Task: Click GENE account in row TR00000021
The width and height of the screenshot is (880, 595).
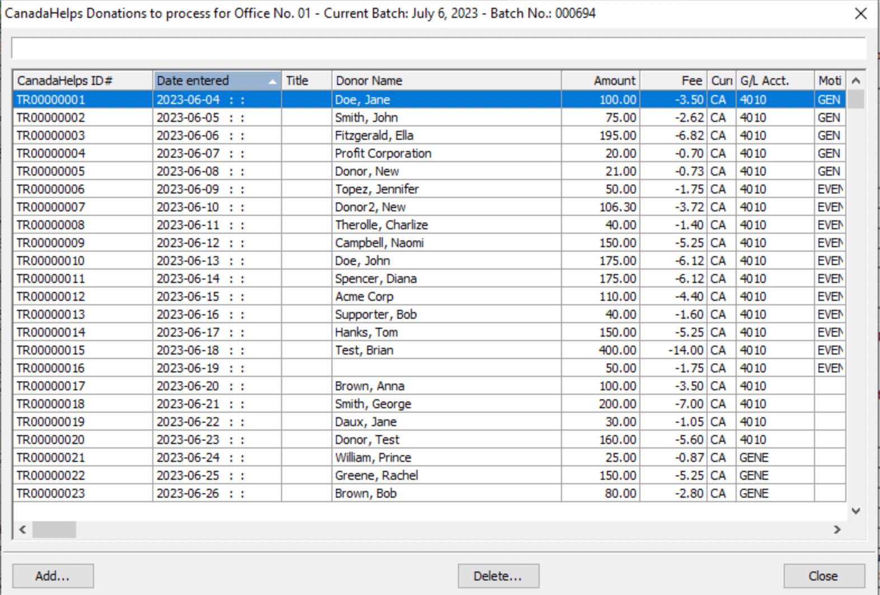Action: [754, 457]
